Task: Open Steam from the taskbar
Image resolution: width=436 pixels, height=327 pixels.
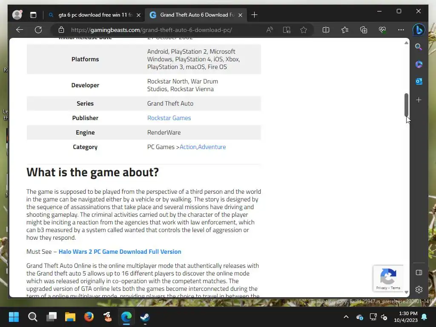Action: pyautogui.click(x=145, y=317)
